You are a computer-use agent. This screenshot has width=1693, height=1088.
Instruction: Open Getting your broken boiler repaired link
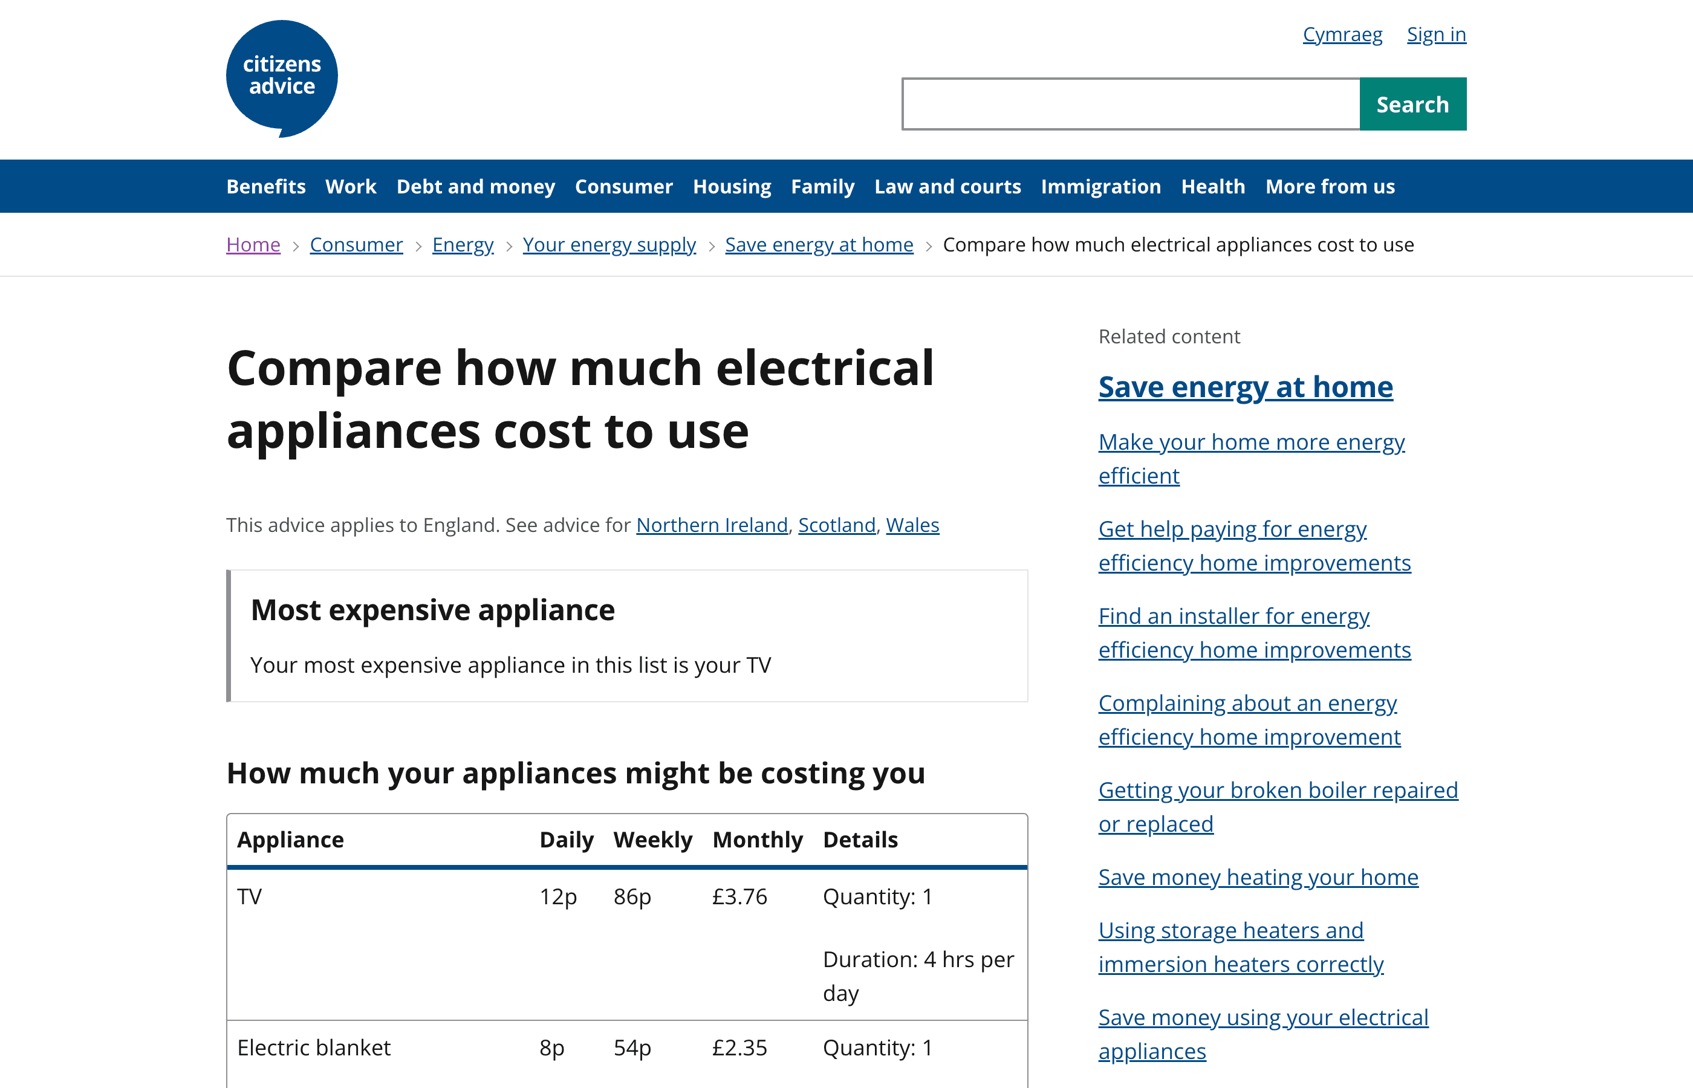(x=1278, y=806)
